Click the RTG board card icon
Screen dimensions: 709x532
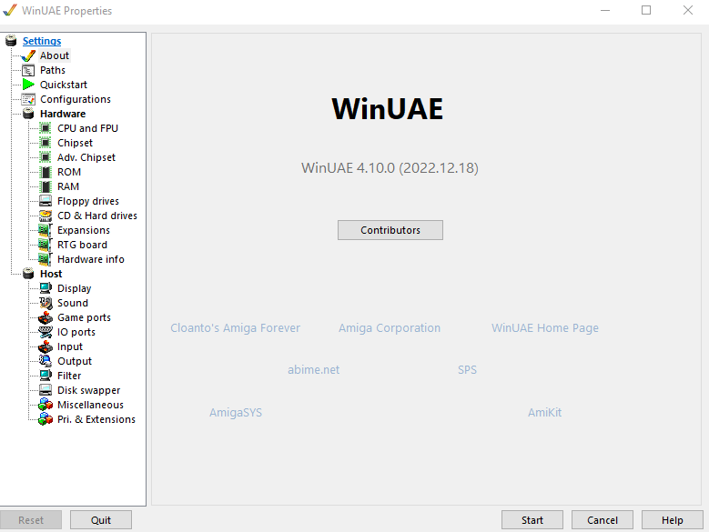tap(46, 245)
